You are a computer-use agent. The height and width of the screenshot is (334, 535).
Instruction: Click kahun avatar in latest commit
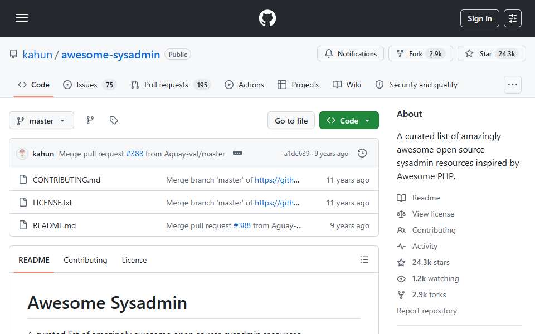point(22,154)
